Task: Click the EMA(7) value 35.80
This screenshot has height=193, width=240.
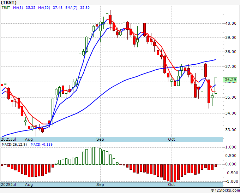Action: pos(85,8)
